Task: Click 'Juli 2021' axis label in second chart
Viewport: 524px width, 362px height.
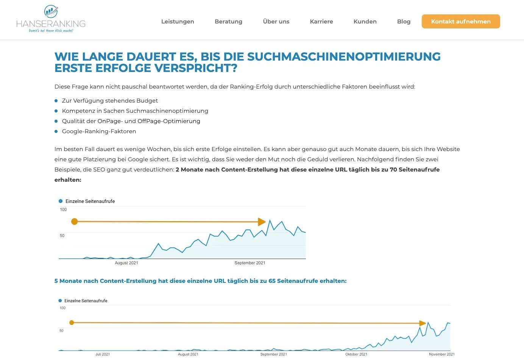Action: (x=103, y=354)
